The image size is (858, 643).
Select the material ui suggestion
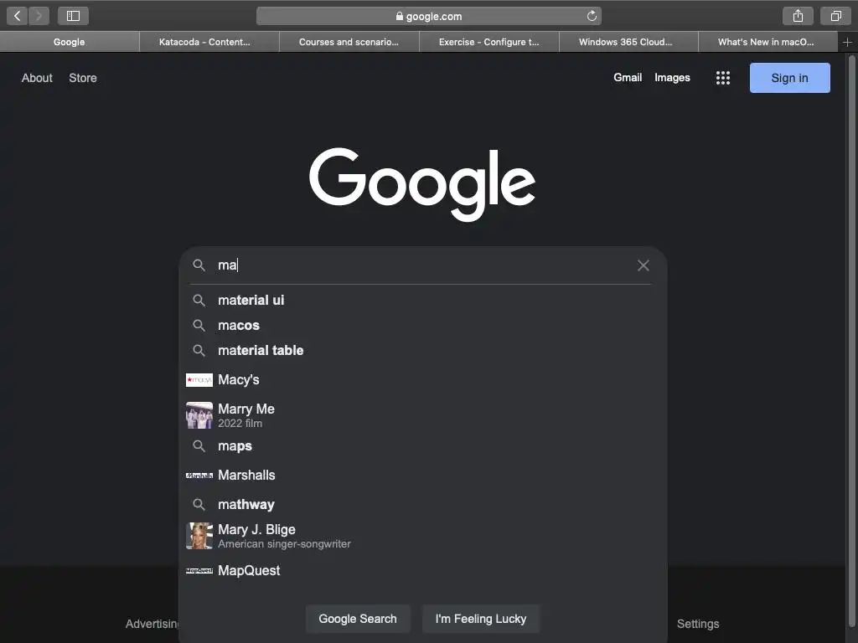(423, 301)
